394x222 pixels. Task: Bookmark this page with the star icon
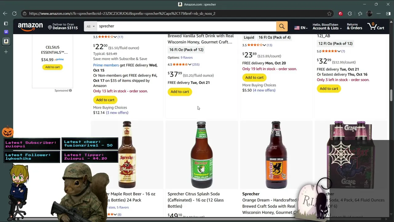click(329, 14)
